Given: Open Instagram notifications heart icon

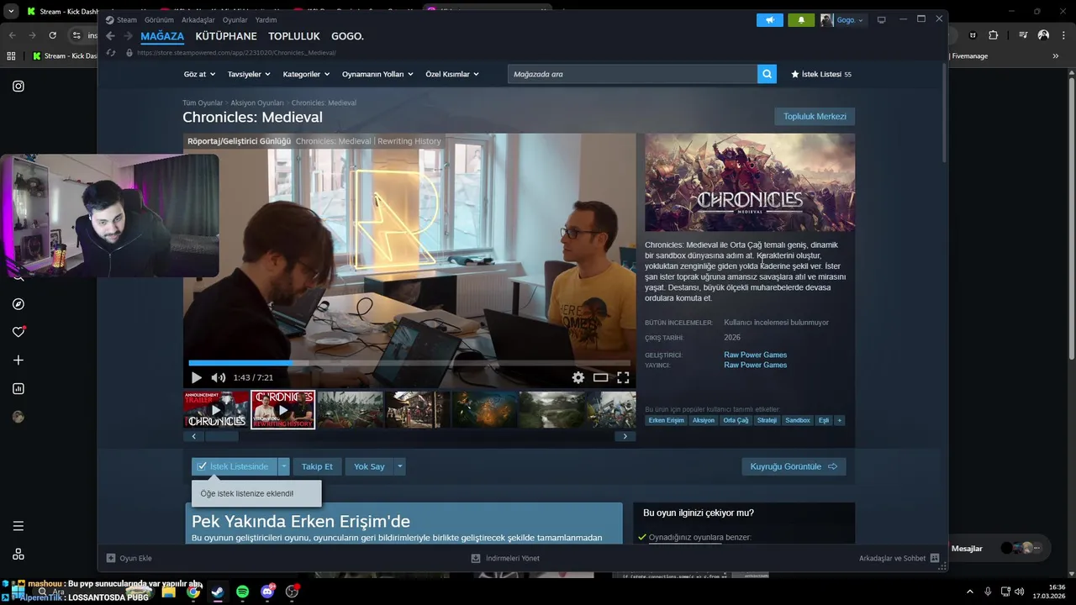Looking at the screenshot, I should click(x=18, y=332).
